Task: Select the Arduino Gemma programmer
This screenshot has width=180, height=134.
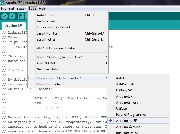Action: [x=138, y=127]
